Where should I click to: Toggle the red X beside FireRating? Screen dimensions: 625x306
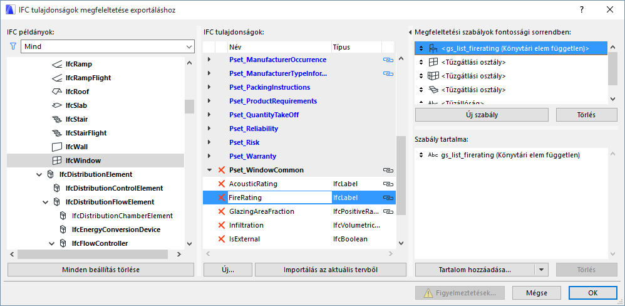[x=220, y=198]
